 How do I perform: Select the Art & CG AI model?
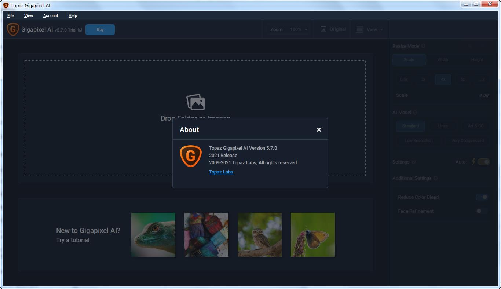point(476,126)
